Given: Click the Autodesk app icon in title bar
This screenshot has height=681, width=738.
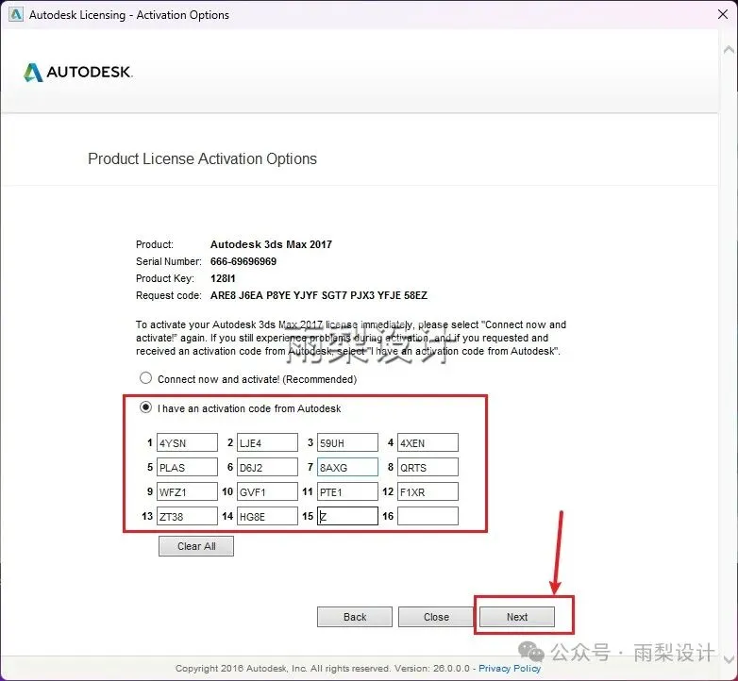Looking at the screenshot, I should [x=16, y=14].
